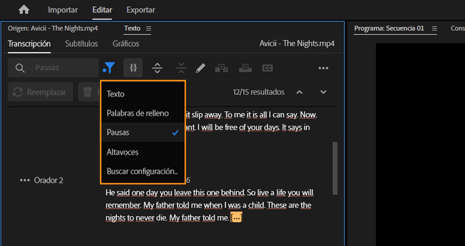465x246 pixels.
Task: Open the Orador 2 options ellipsis
Action: 25,180
